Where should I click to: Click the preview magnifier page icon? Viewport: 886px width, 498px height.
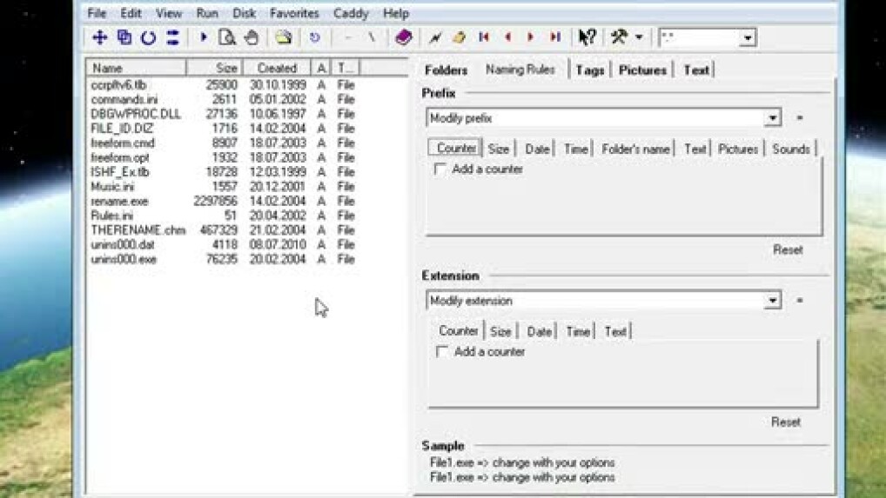(x=226, y=37)
